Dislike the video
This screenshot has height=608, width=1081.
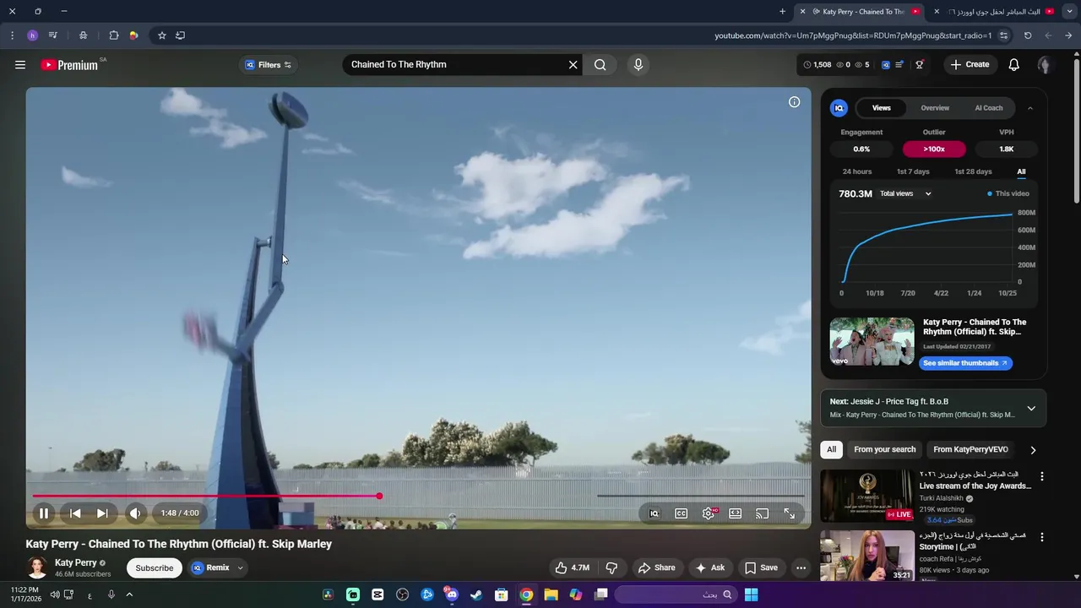(x=611, y=567)
